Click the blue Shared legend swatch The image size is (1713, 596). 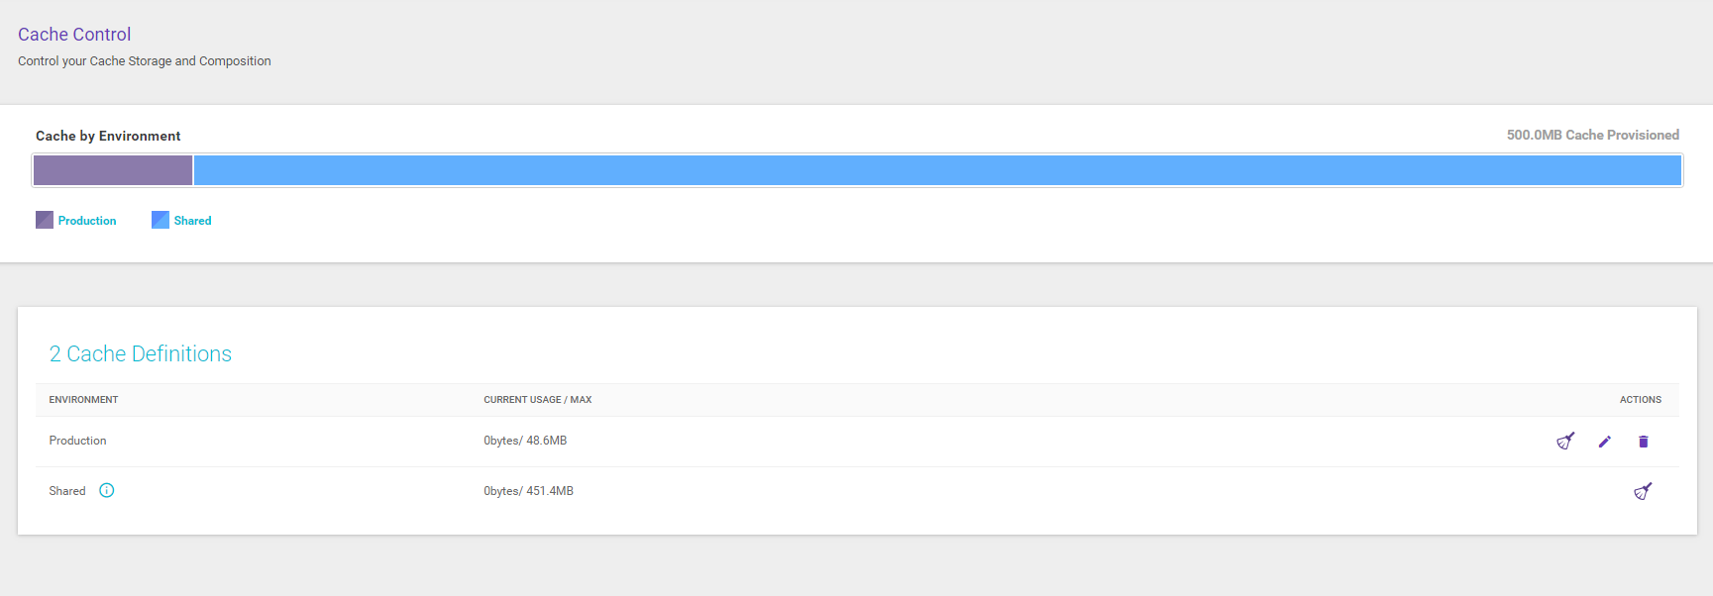161,220
